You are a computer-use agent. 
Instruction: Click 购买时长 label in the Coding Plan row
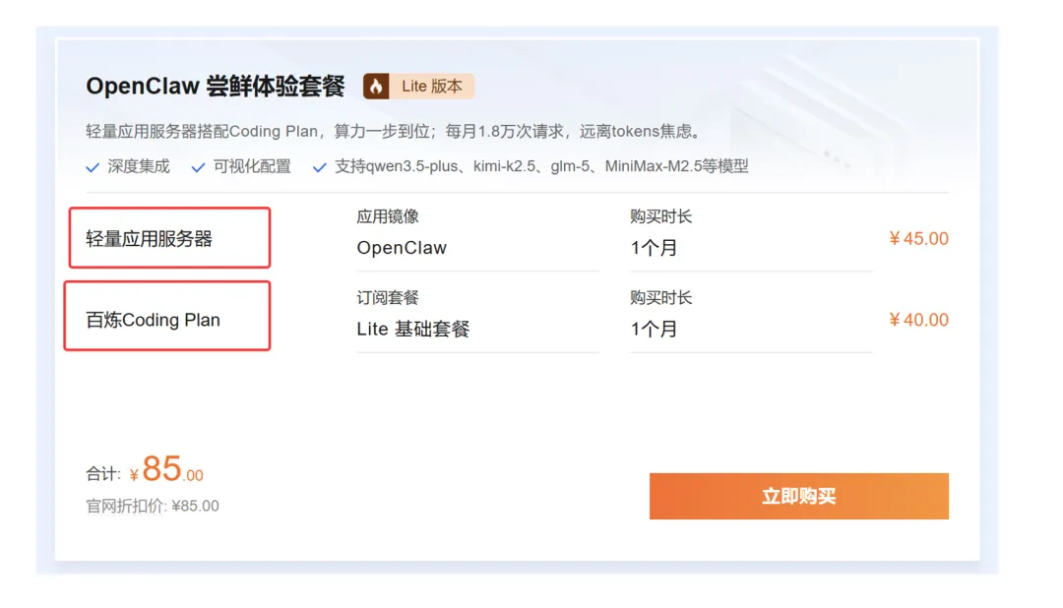pos(661,297)
